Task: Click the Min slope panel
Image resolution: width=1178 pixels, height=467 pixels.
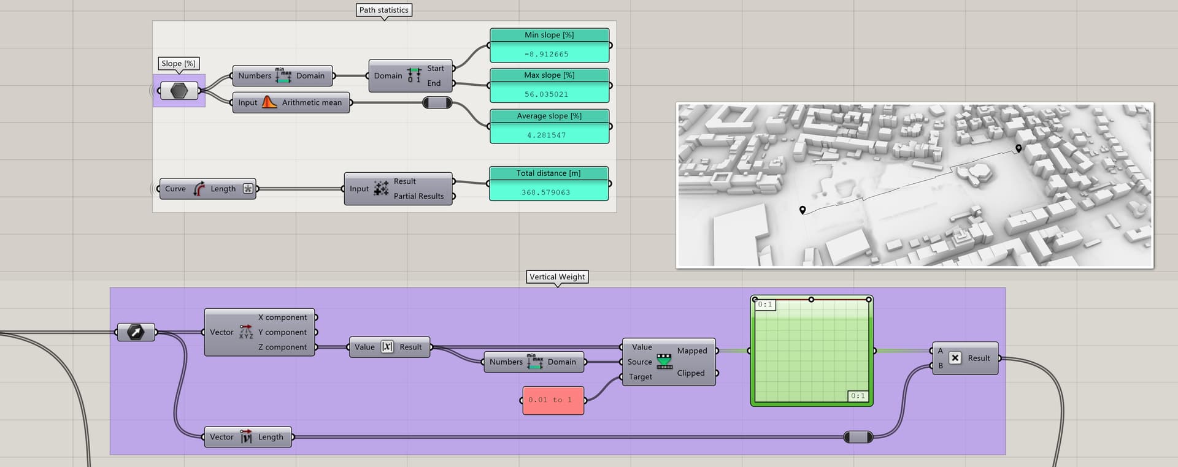Action: pyautogui.click(x=549, y=45)
